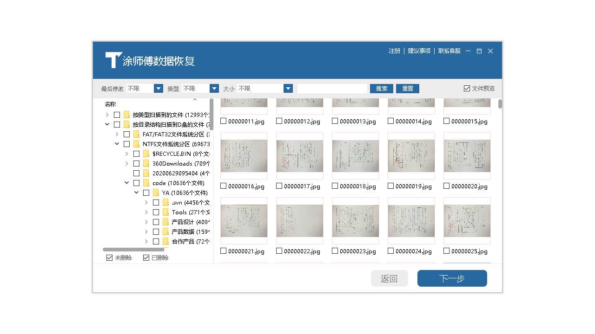Expand the 按类型扫描到的文件 tree node

click(107, 115)
